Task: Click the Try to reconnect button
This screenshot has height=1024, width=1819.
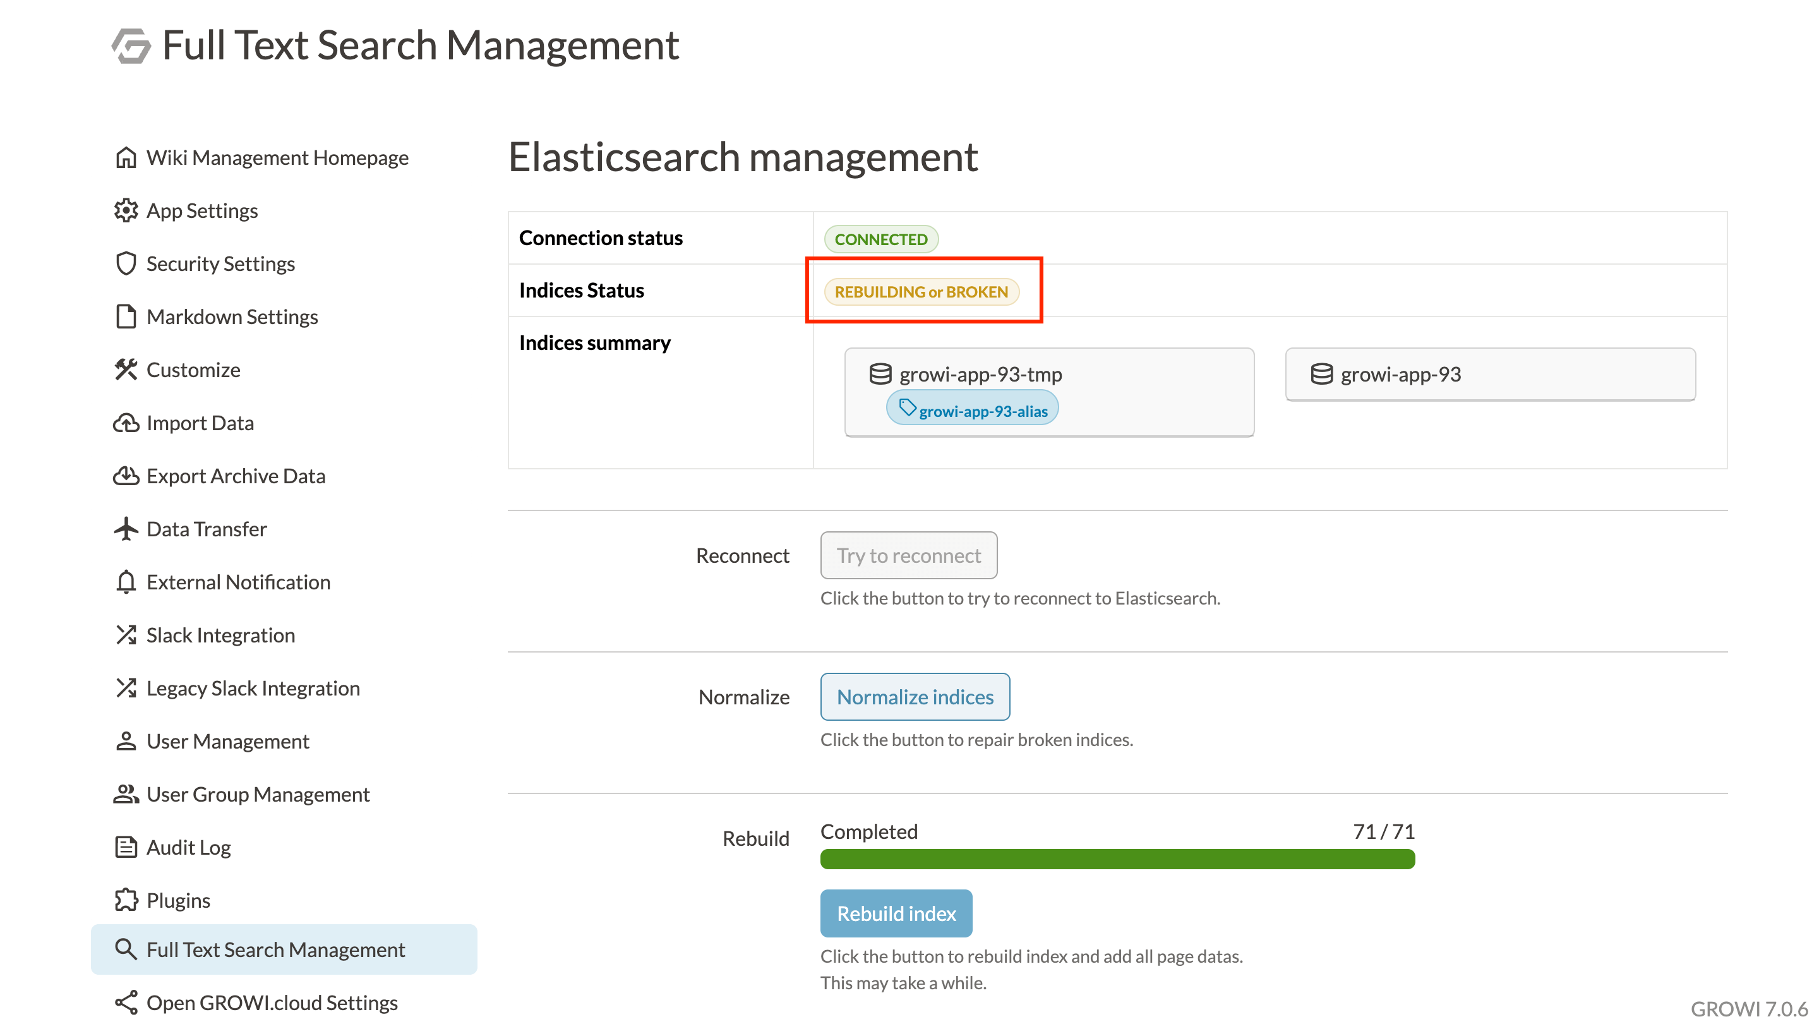Action: tap(909, 555)
